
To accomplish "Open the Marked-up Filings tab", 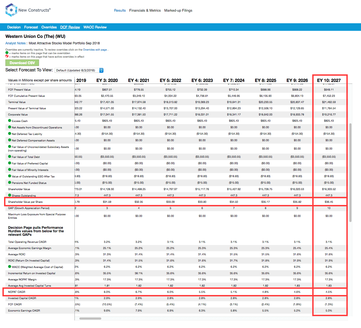I will (178, 11).
